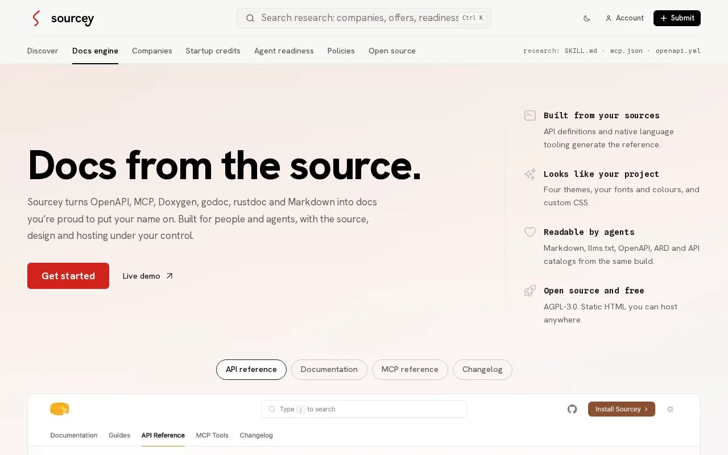Toggle the sun theme icon in demo preview

[x=670, y=409]
